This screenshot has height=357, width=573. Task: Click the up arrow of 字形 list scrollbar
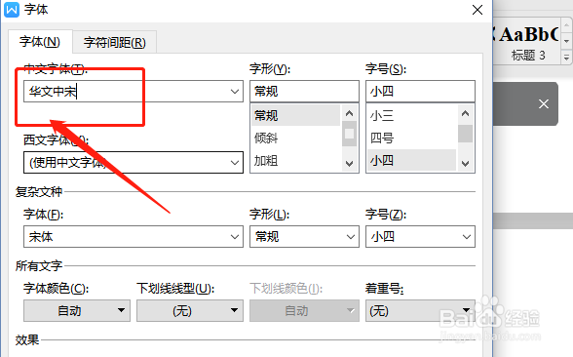coord(349,113)
